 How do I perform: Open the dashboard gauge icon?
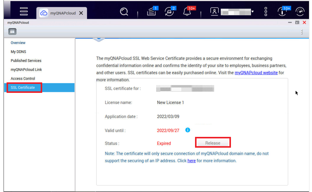click(300, 12)
